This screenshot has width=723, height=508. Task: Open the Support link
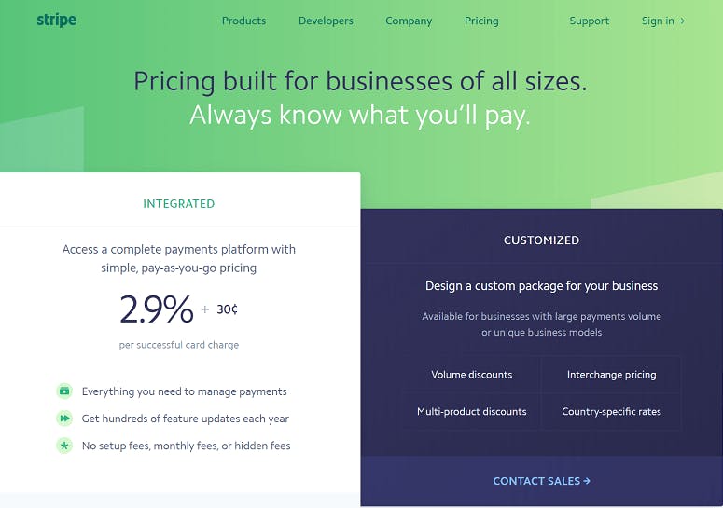[590, 21]
